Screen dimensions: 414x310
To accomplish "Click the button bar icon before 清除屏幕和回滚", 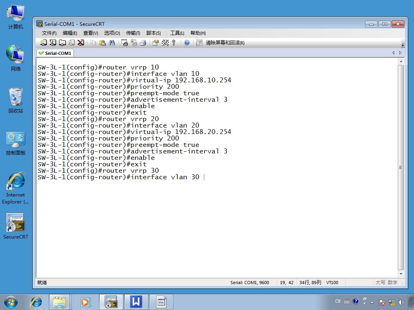I will 199,43.
